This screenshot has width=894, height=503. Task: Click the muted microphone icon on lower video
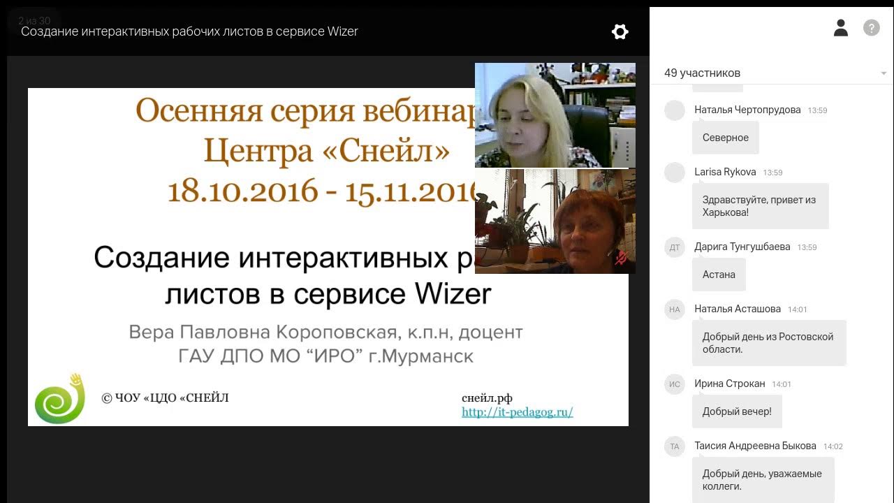point(621,258)
